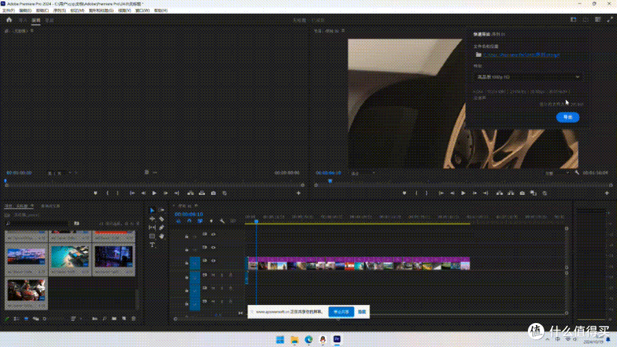Go to Premiere Home screen icon
This screenshot has height=347, width=617.
[9, 20]
